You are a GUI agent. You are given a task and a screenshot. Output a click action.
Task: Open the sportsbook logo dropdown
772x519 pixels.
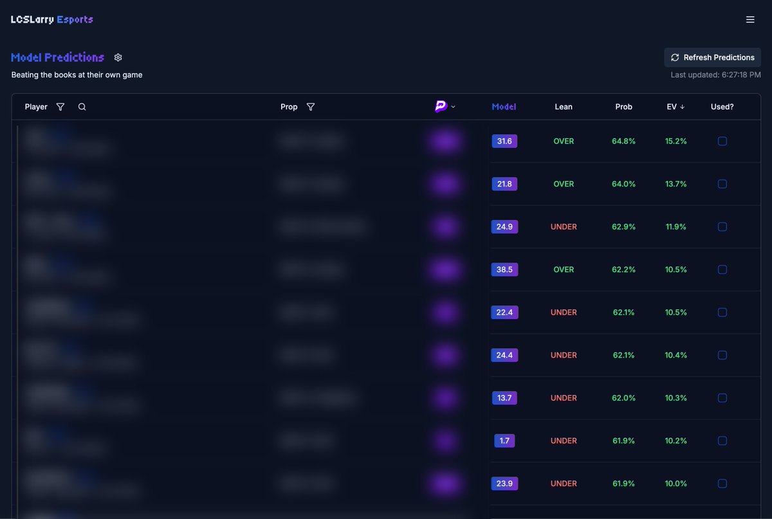[x=445, y=107]
